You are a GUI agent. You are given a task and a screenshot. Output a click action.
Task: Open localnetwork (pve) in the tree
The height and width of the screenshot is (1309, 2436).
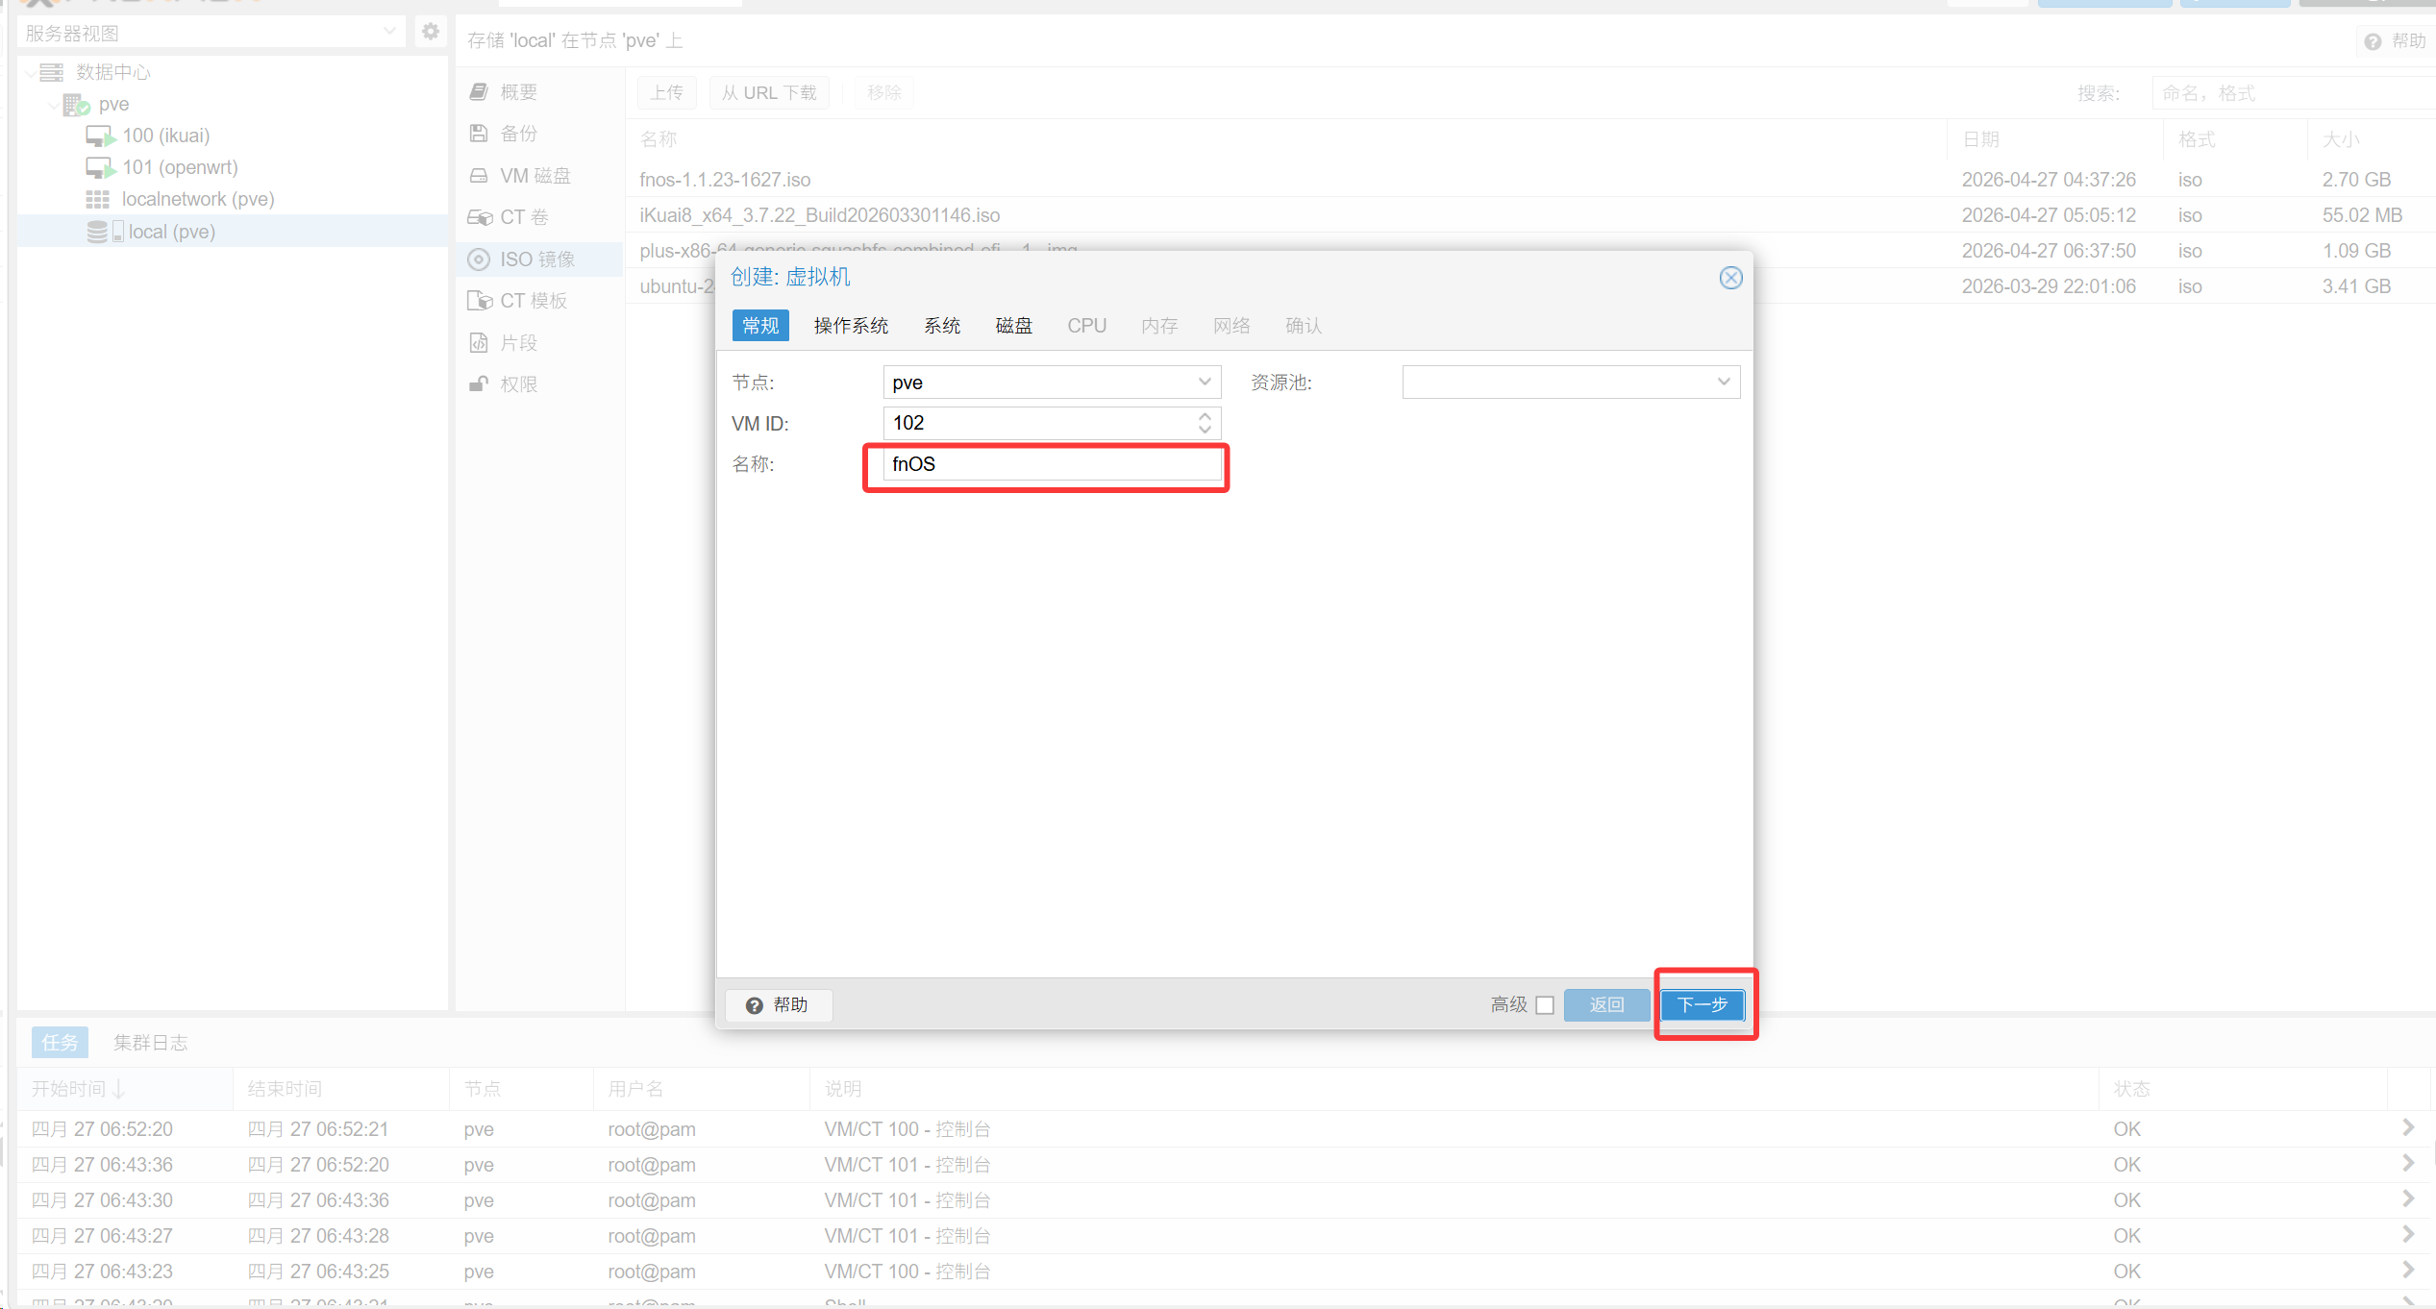coord(197,199)
